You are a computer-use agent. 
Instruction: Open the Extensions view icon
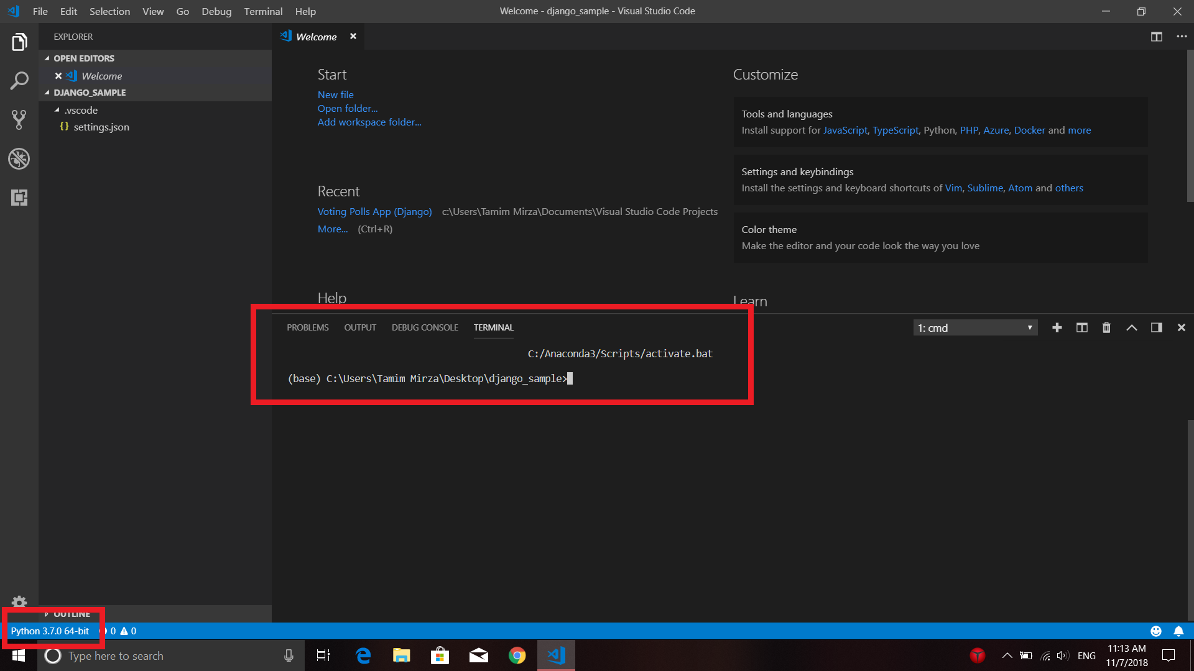pyautogui.click(x=19, y=198)
